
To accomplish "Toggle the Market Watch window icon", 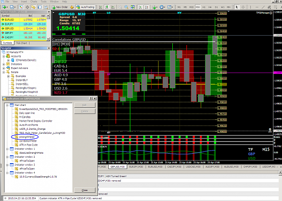I will pyautogui.click(x=21, y=7).
